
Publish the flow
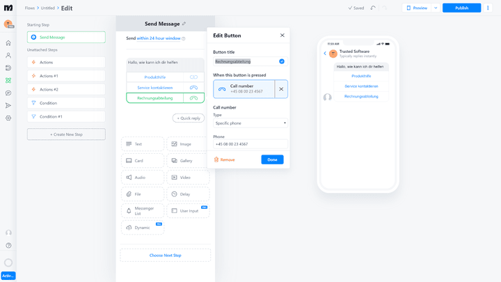coord(462,8)
